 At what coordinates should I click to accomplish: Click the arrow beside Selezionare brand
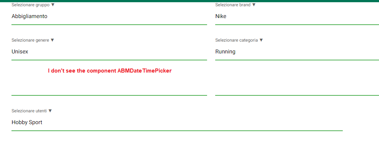(254, 5)
